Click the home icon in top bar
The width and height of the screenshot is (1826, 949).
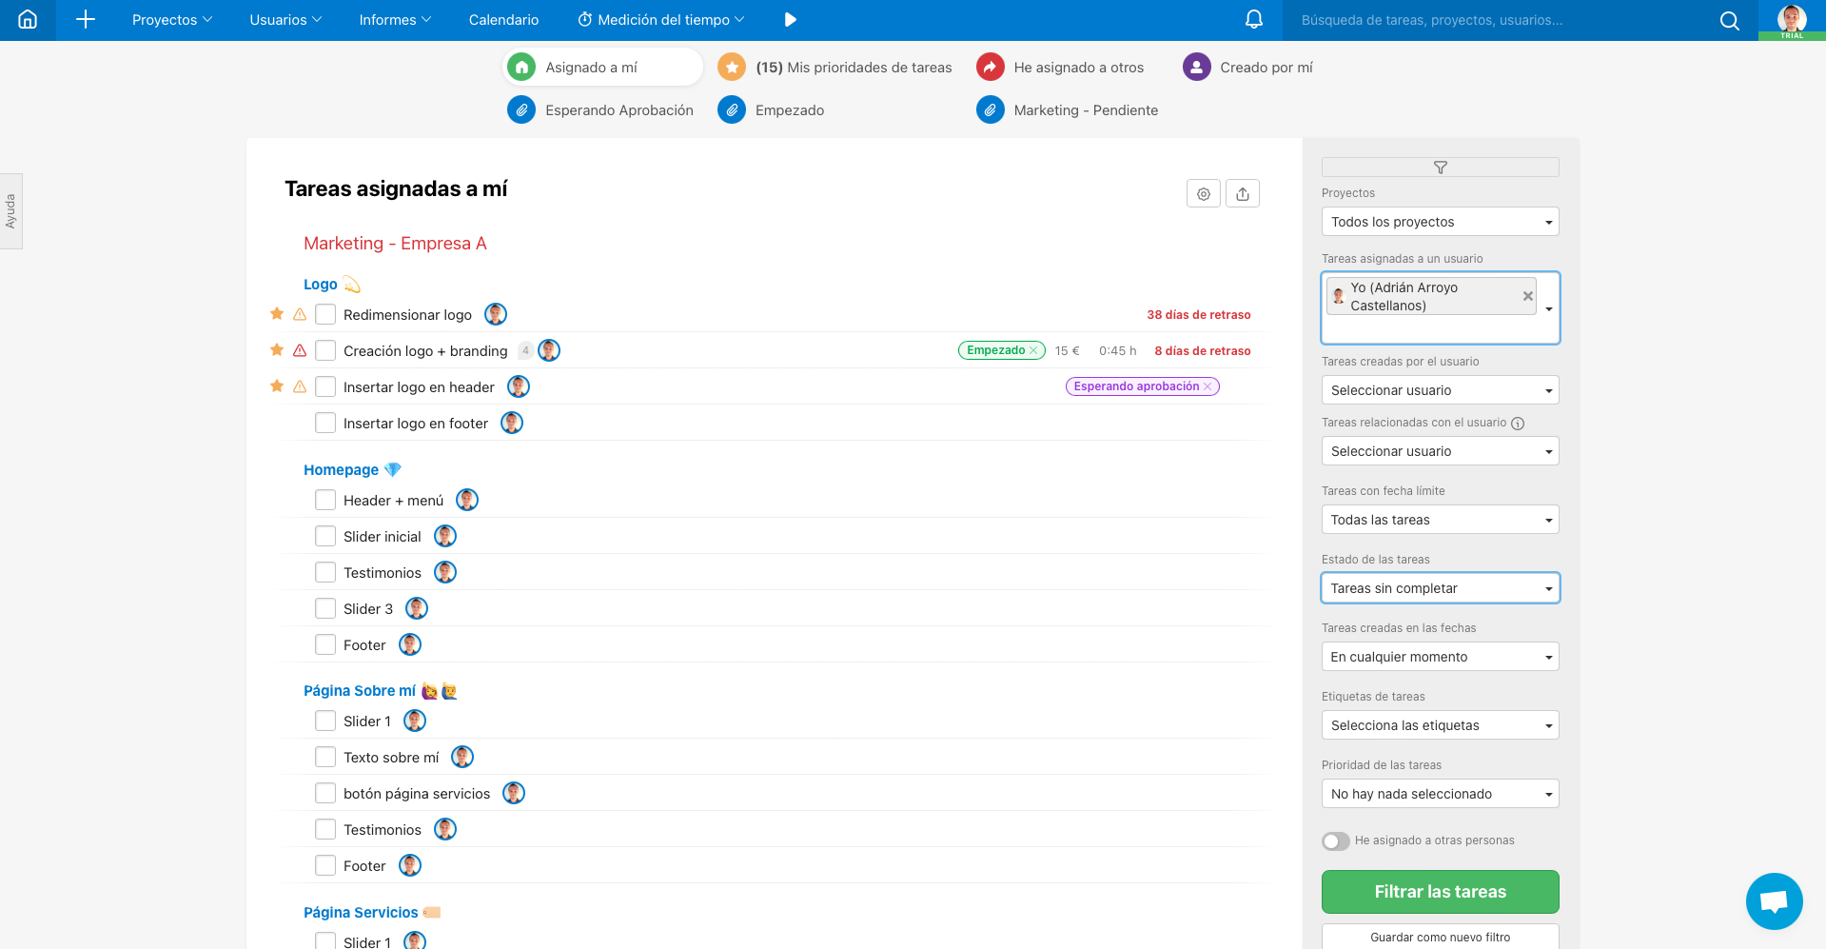tap(28, 20)
